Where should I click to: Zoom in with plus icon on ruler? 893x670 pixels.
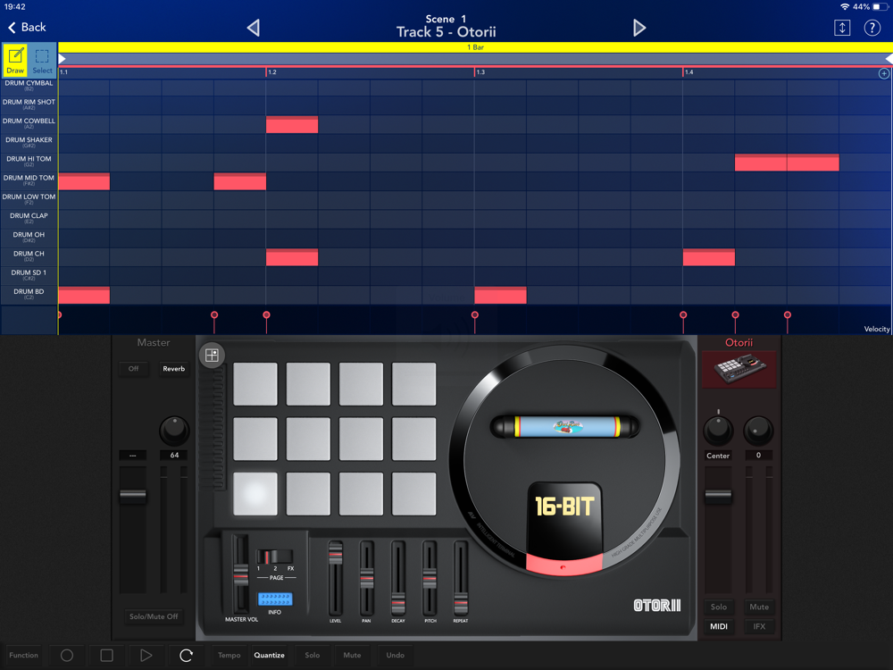coord(884,73)
